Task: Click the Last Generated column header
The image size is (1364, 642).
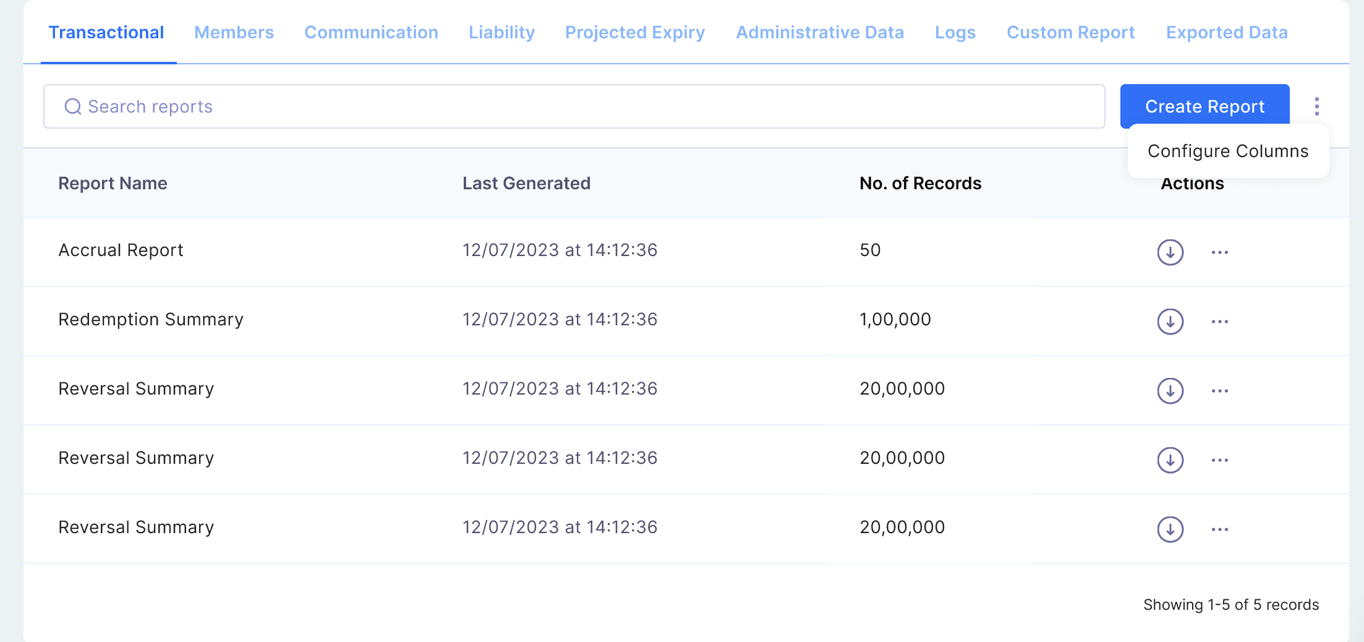Action: point(526,183)
